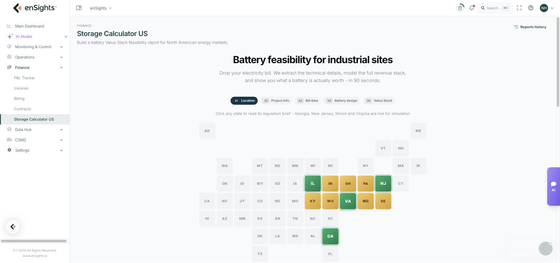Open the NH user avatar menu

pos(546,8)
